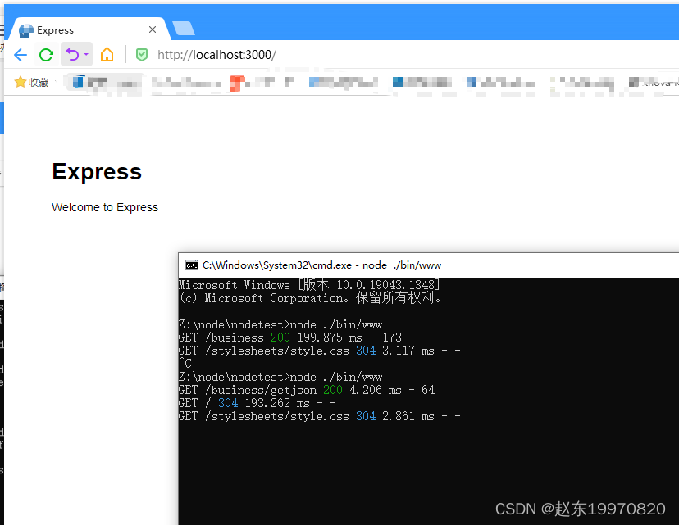
Task: Focus the localhost:3000 address bar
Action: point(216,55)
